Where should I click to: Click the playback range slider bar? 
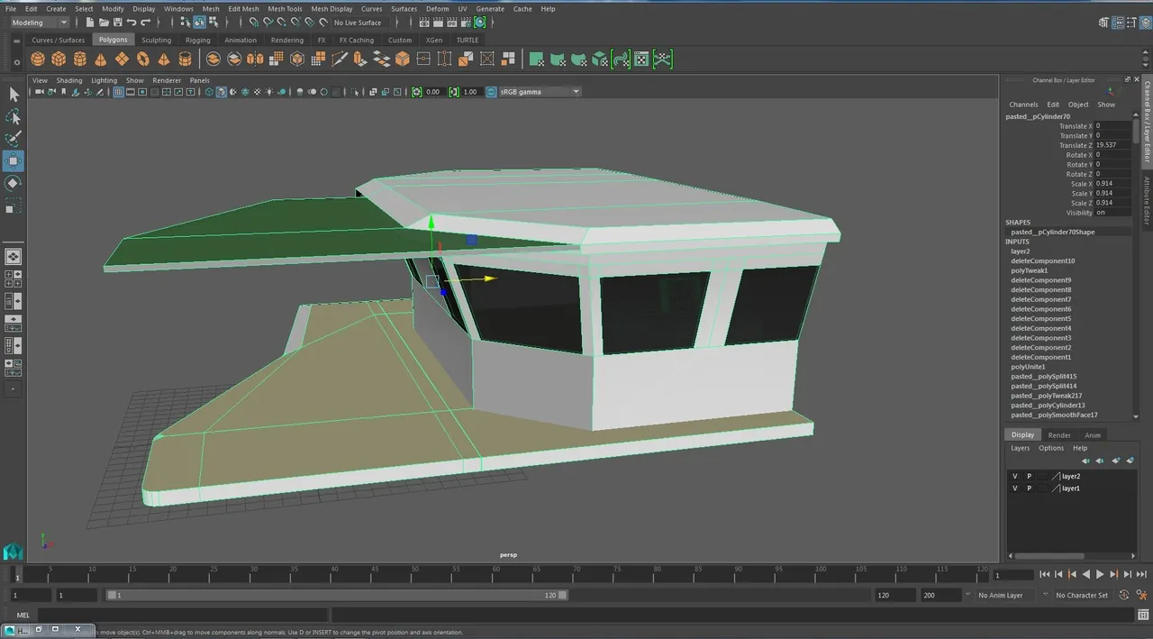[337, 595]
